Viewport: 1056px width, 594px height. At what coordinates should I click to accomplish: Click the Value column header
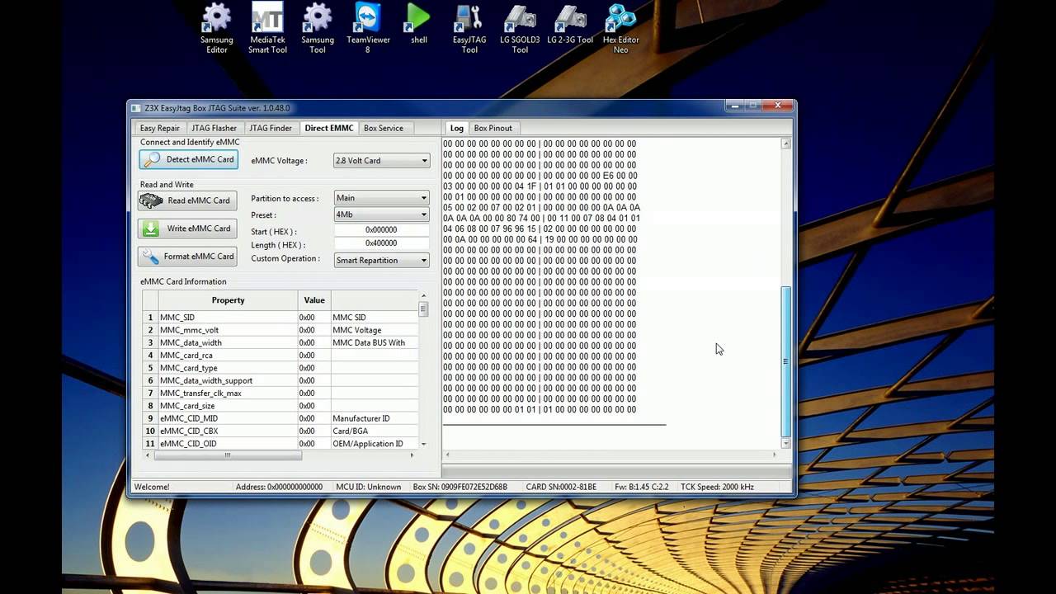click(x=314, y=300)
